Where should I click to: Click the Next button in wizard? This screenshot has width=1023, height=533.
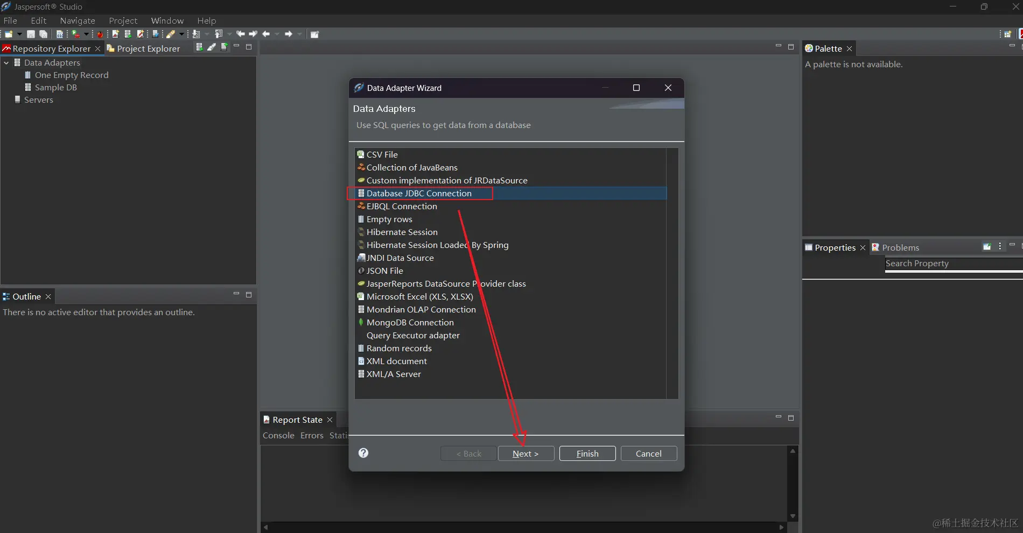(526, 453)
